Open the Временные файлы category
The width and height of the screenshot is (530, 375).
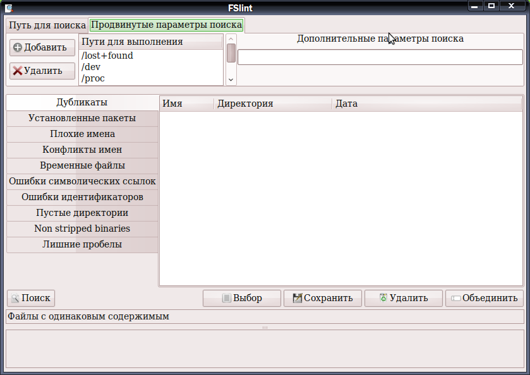(82, 165)
